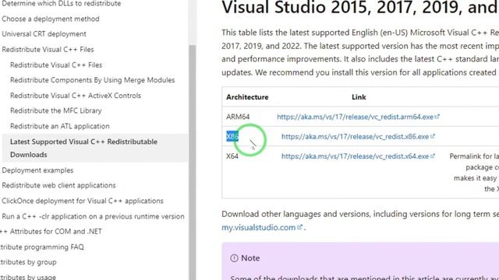Open nested 'Redistribute Visual C++ Files' child item

pos(56,65)
